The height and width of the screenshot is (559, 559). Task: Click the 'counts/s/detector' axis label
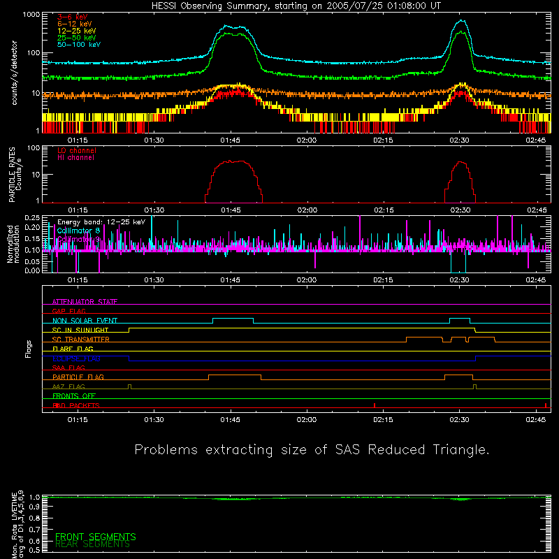[14, 73]
